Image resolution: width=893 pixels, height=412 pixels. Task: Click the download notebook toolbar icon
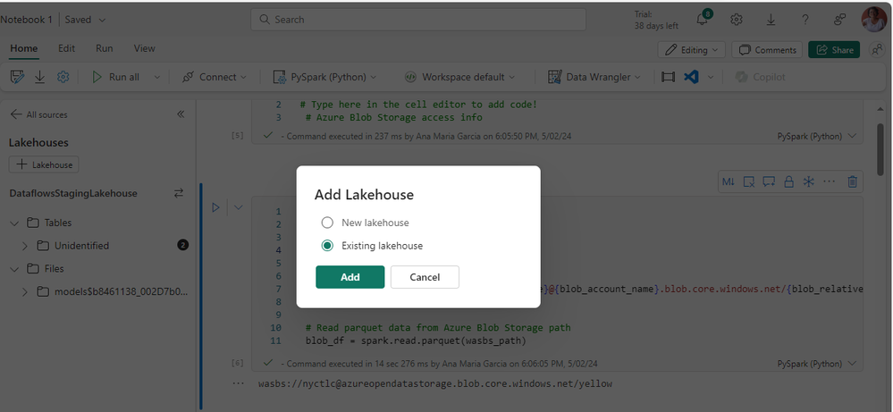40,77
